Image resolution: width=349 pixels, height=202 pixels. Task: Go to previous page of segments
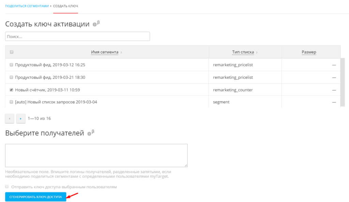(10, 119)
